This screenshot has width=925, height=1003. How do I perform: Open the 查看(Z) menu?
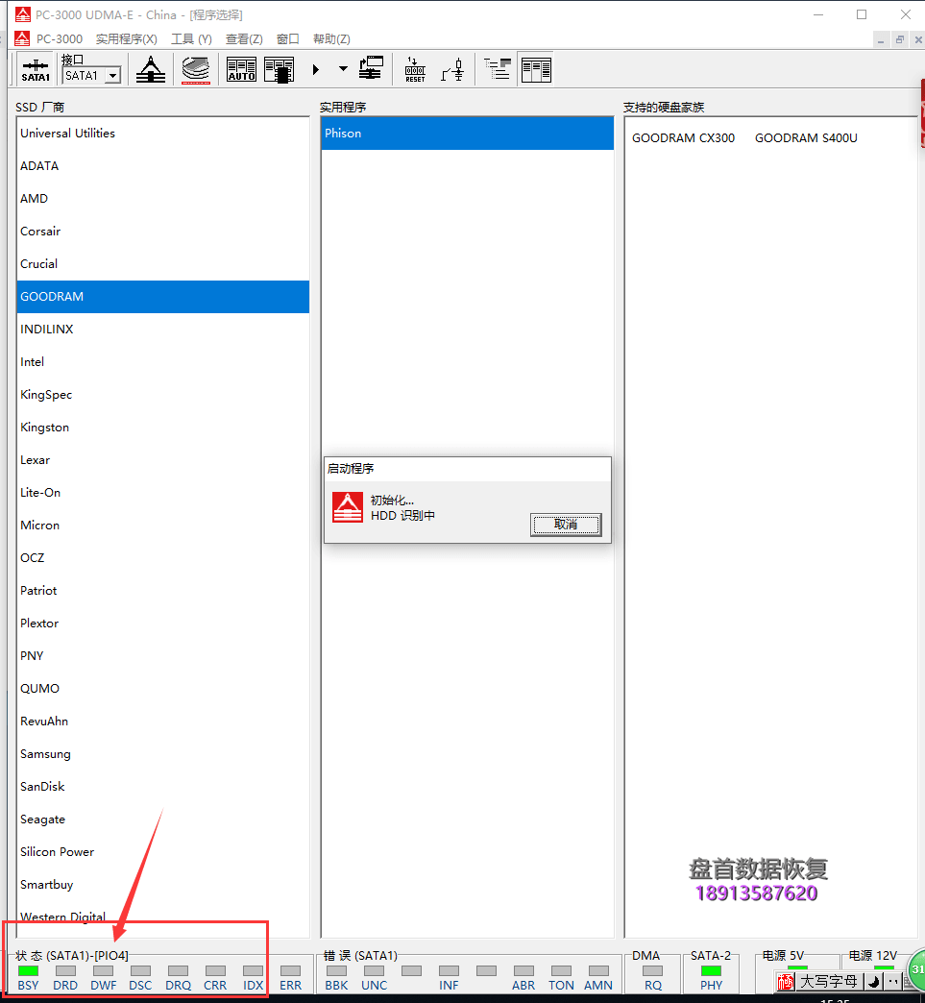click(x=244, y=39)
